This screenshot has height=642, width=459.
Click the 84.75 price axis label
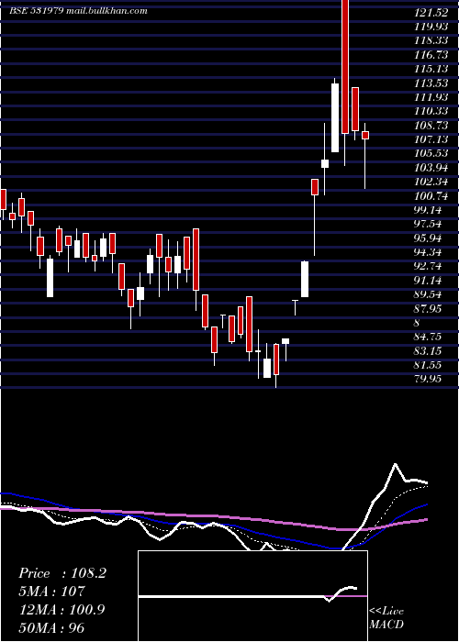(428, 337)
